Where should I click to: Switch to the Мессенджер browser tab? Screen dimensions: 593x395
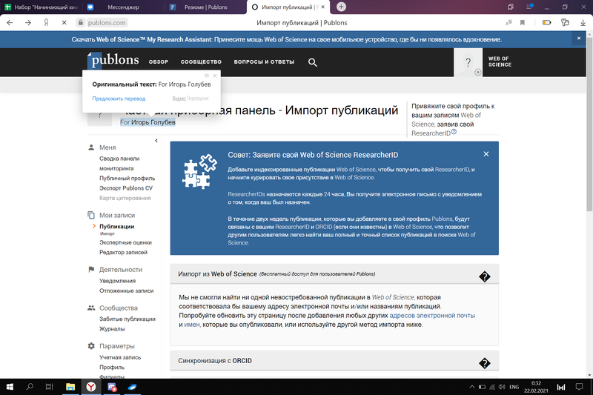point(123,7)
